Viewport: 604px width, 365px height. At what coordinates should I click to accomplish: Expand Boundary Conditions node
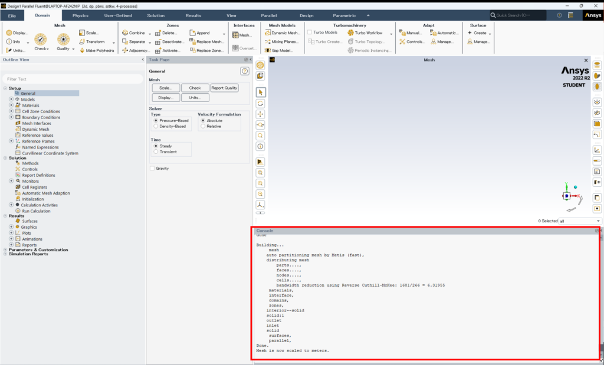click(11, 117)
